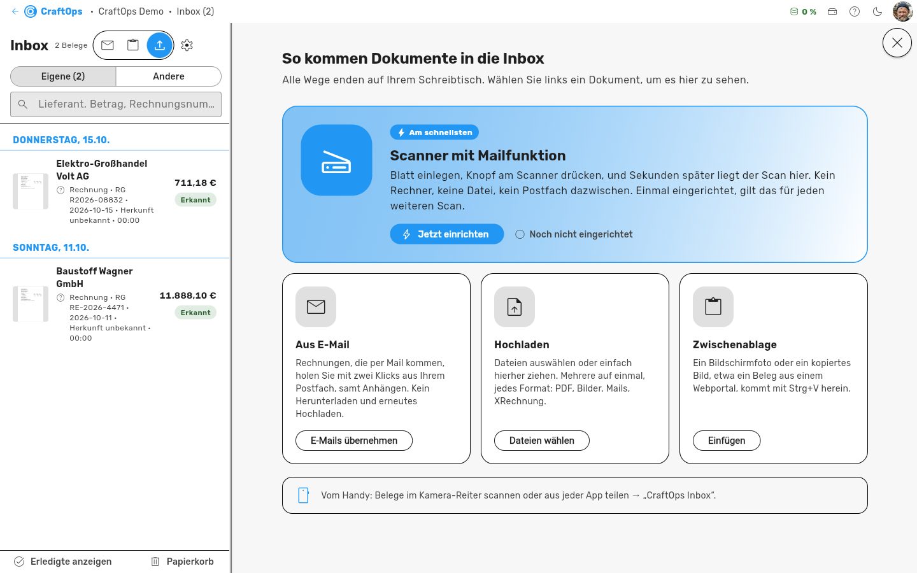Screen dimensions: 917x573
Task: Open the CraftOps logo home link
Action: point(53,11)
